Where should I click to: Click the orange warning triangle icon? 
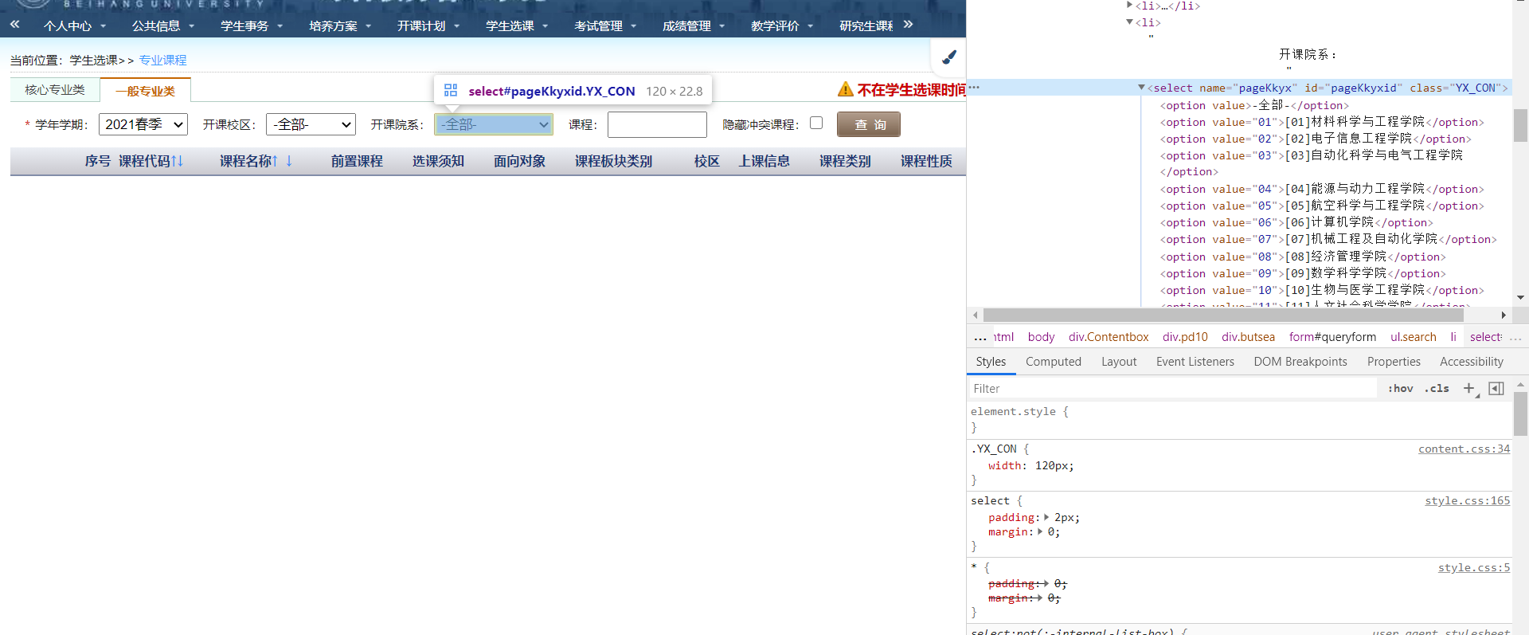pos(845,89)
